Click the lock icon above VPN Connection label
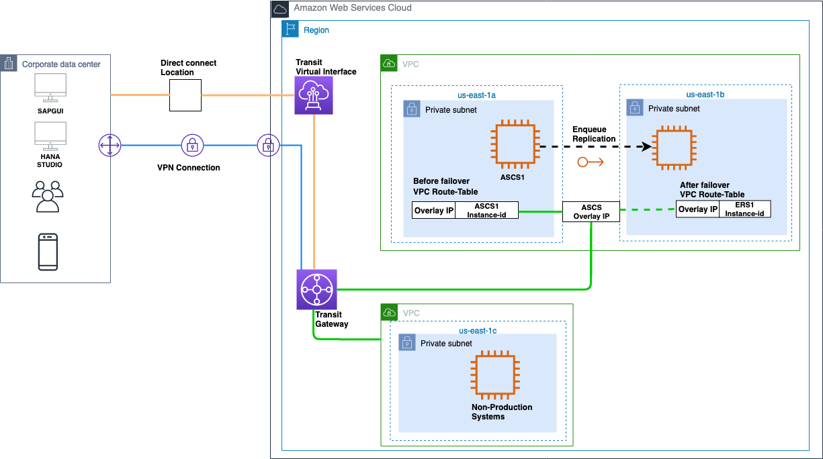The height and width of the screenshot is (459, 823). click(192, 144)
